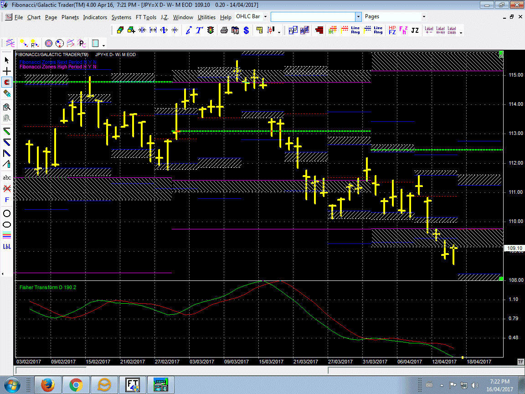The image size is (525, 394).
Task: Open the Help menu
Action: 226,17
